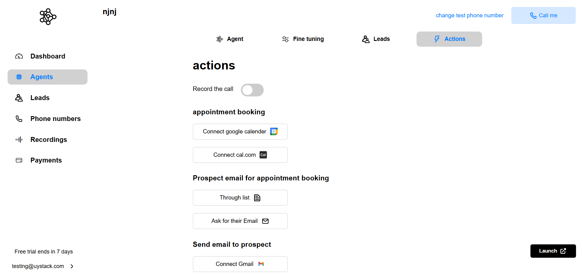This screenshot has width=583, height=275.
Task: Click the app logo icon
Action: point(48,17)
